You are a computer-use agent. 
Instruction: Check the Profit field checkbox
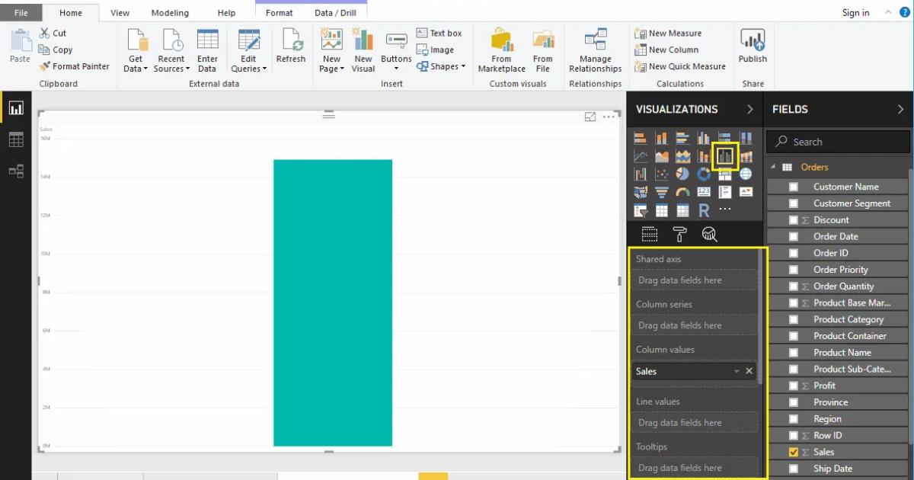coord(792,386)
